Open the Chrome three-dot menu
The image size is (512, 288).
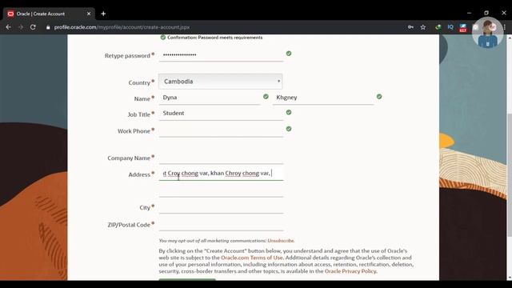505,27
